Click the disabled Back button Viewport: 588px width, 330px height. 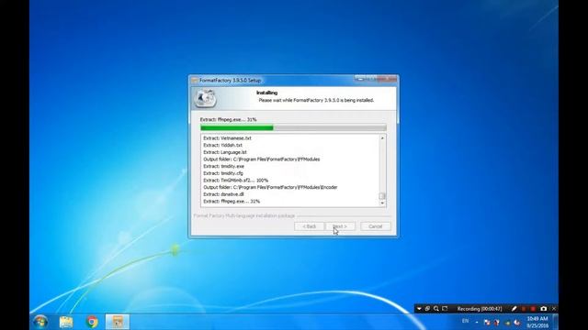(309, 226)
